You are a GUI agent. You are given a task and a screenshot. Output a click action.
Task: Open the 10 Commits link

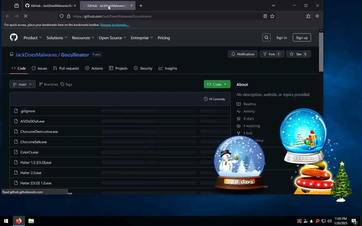click(214, 99)
